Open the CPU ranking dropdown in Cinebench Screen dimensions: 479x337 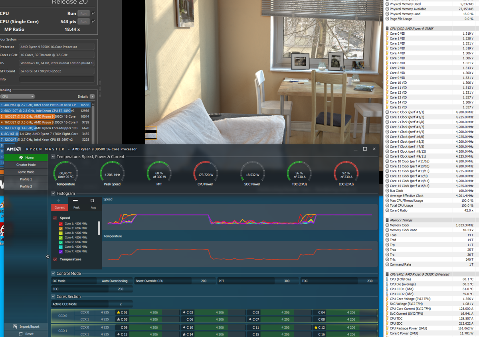tap(18, 97)
